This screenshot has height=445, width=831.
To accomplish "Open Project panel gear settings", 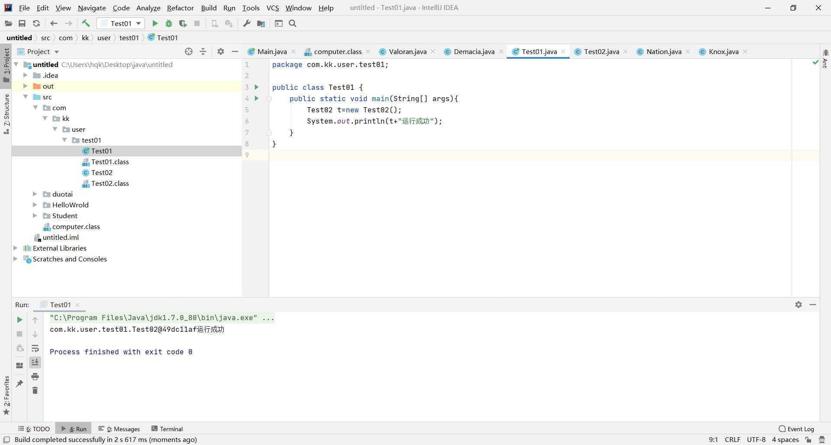I will pos(221,51).
